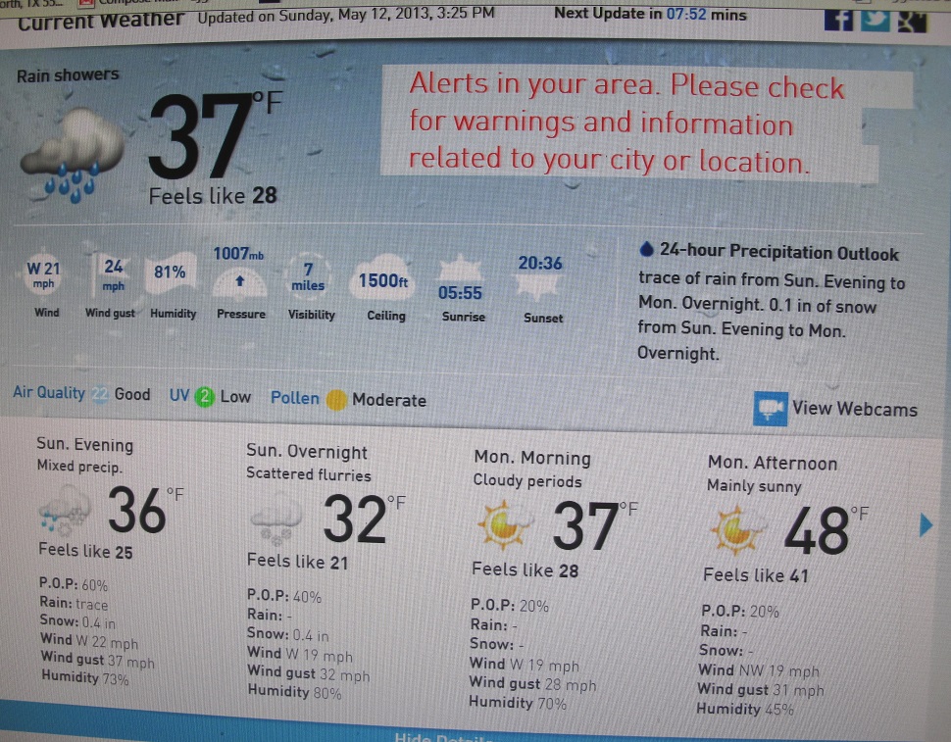Screen dimensions: 951x742
Task: Click the 1500ft ceiling cloud icon
Action: 382,277
